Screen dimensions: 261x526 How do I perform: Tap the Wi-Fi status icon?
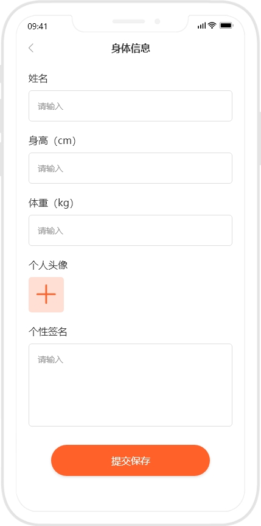point(212,25)
